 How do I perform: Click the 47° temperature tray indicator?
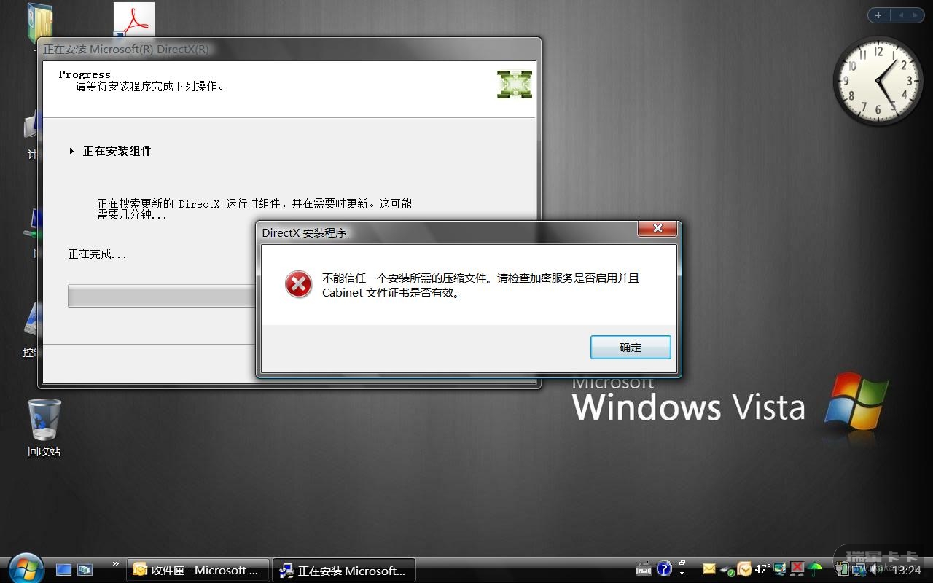coord(762,569)
